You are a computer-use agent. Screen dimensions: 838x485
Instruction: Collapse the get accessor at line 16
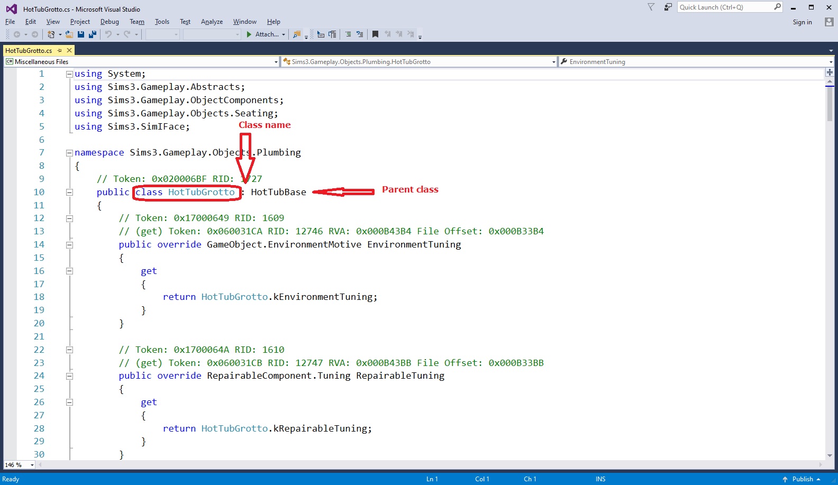pyautogui.click(x=69, y=271)
